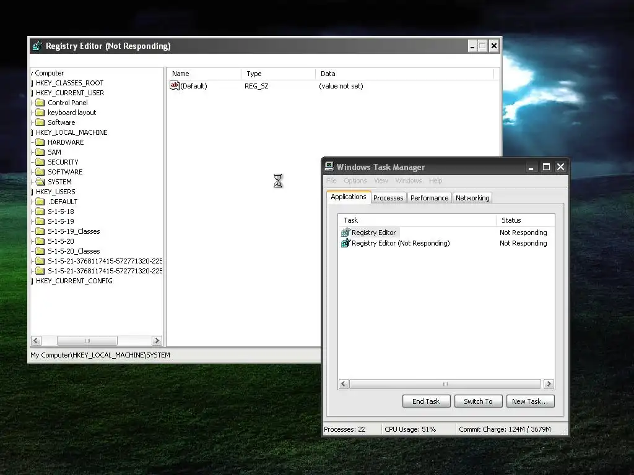Screen dimensions: 634x475
Task: Select the S-1-5-19_Classes key label
Action: (74, 231)
